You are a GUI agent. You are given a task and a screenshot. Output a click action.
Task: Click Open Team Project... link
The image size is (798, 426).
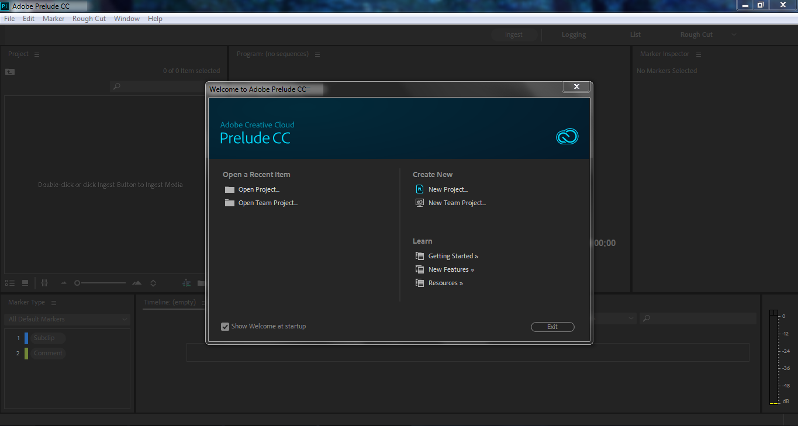[268, 203]
